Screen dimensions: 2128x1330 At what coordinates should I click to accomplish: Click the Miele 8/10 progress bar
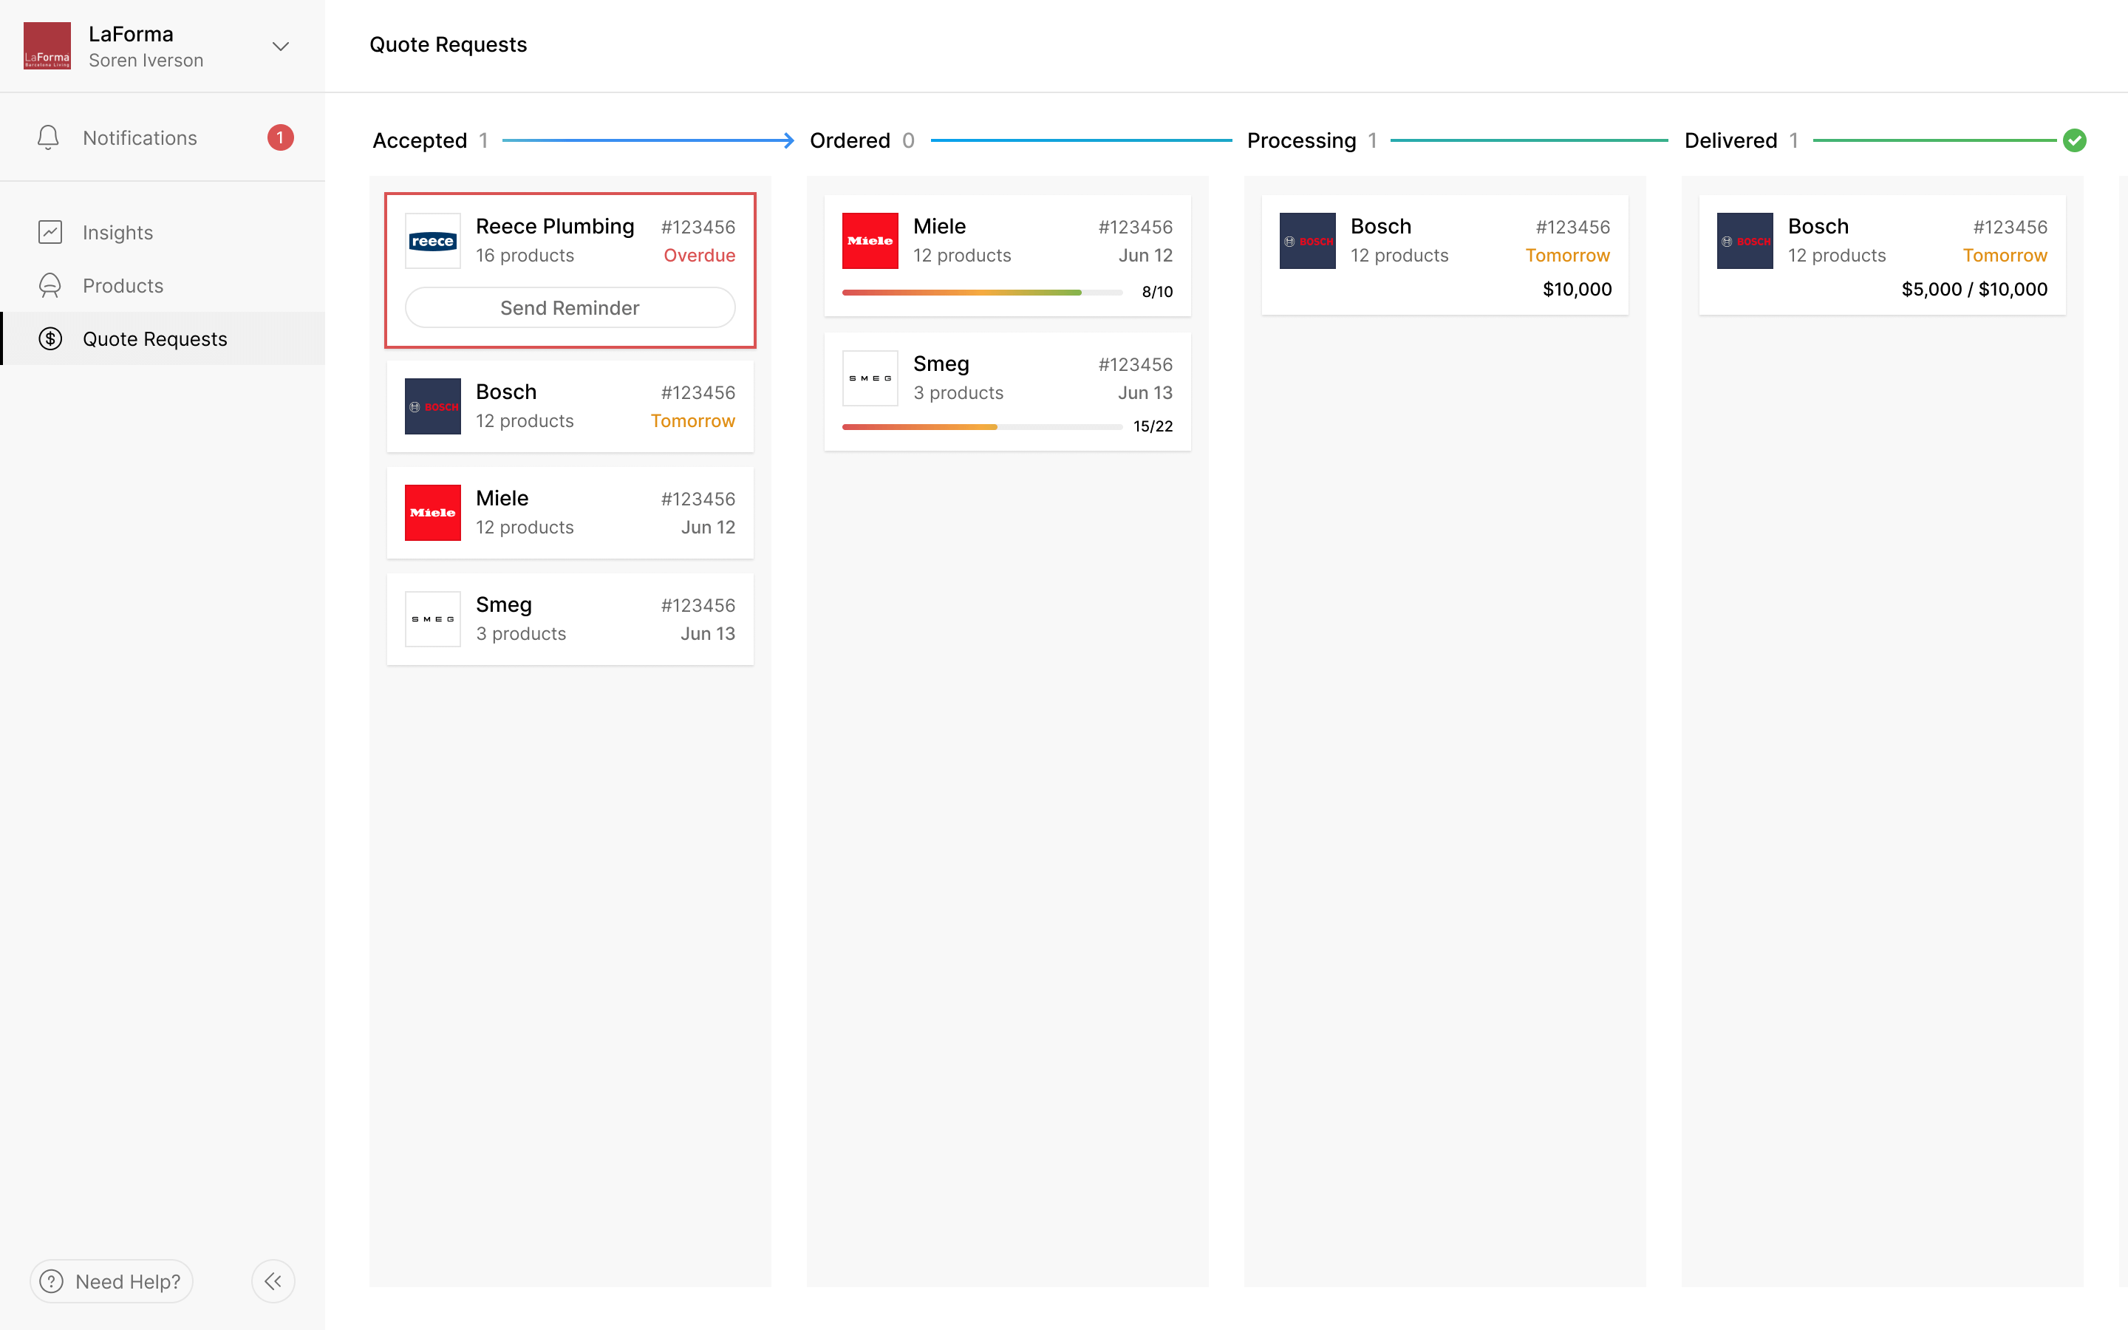981,292
